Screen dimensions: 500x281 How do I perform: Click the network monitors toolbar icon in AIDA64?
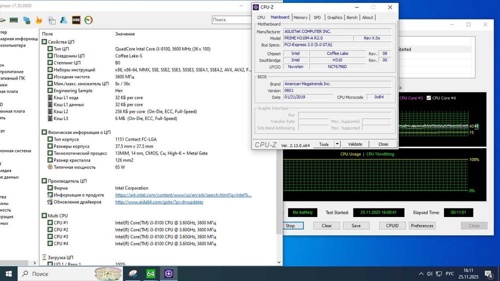pyautogui.click(x=27, y=20)
